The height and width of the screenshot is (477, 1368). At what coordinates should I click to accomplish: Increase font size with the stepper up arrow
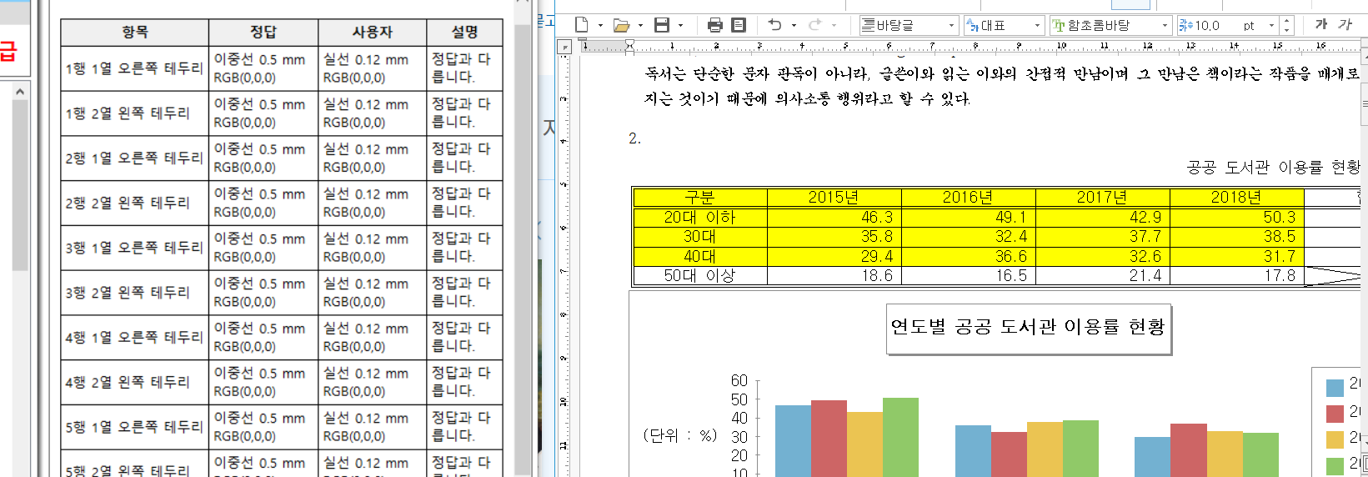click(1287, 21)
